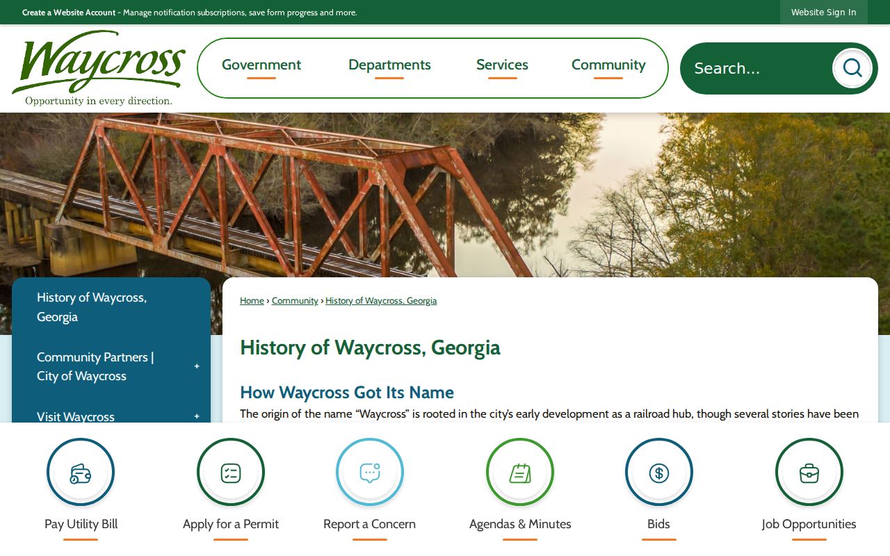Click History of Waycross, Georgia breadcrumb
This screenshot has width=890, height=556.
[x=381, y=300]
